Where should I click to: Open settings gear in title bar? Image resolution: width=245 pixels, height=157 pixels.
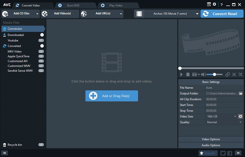click(214, 4)
